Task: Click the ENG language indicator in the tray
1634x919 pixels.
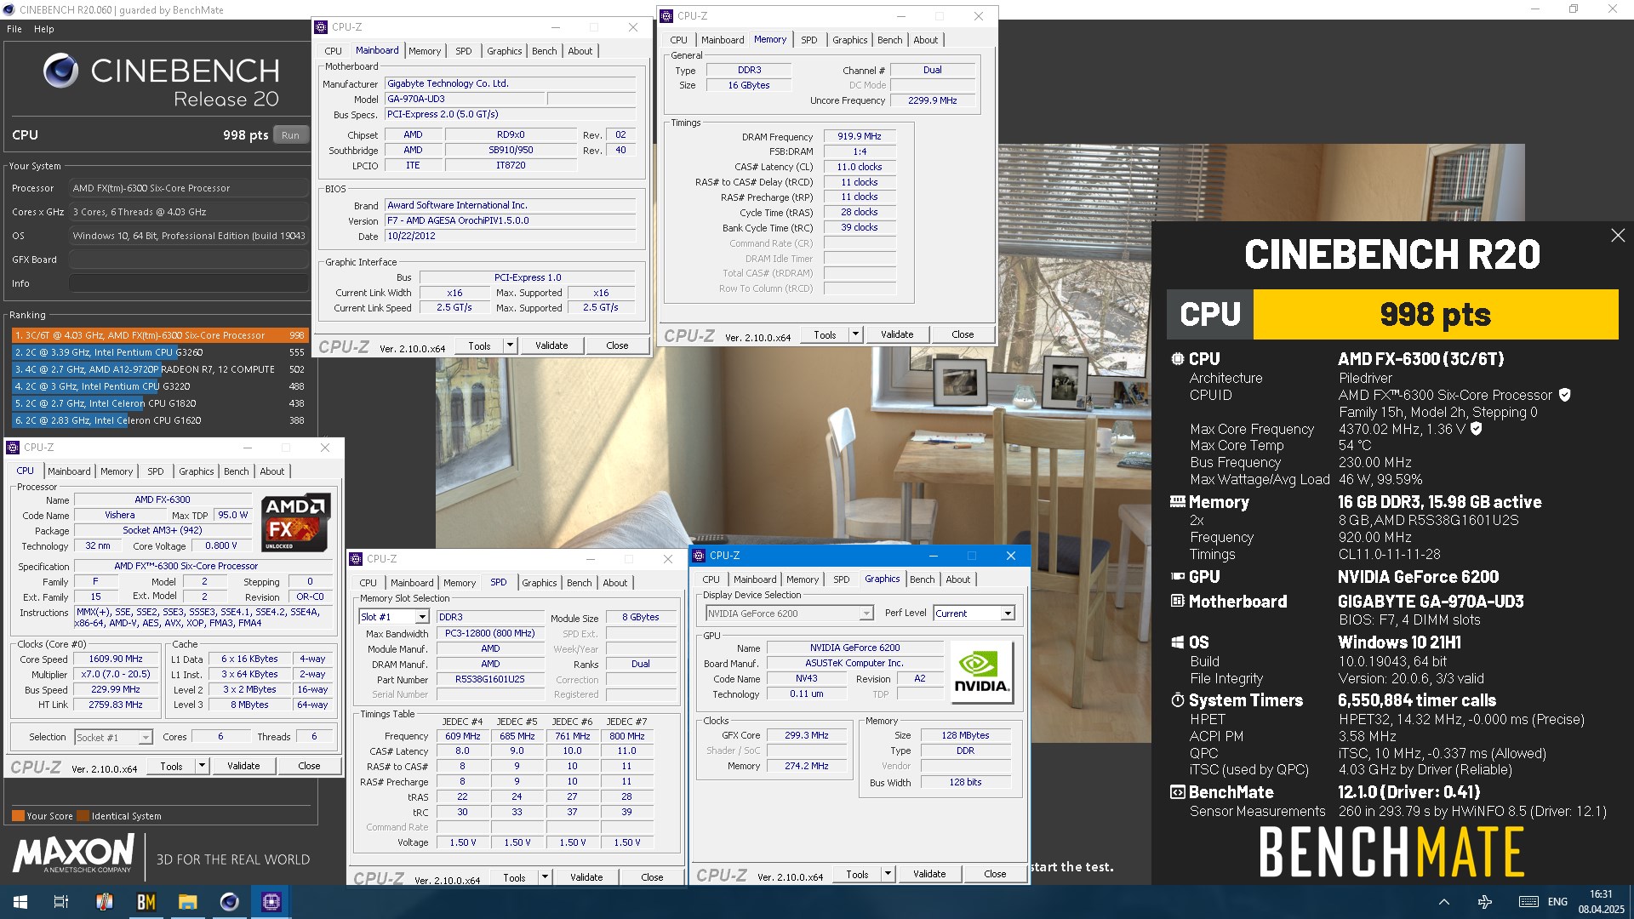Action: click(1557, 902)
